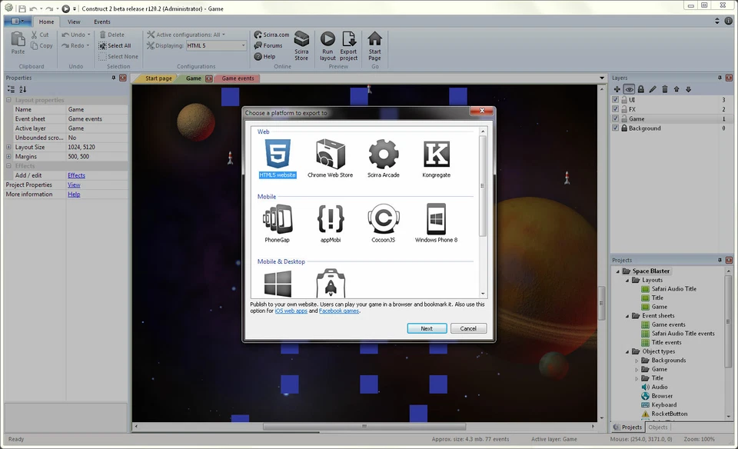
Task: Choose the Chrome Web Store platform icon
Action: pos(330,155)
